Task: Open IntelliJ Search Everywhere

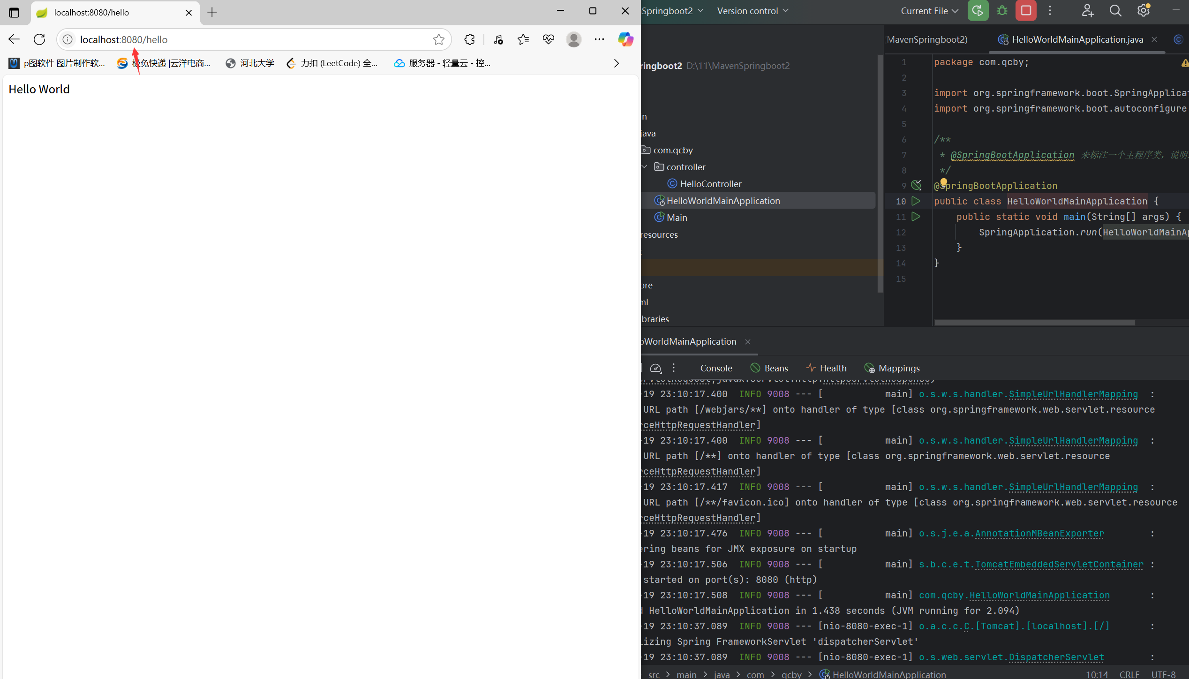Action: 1115,11
